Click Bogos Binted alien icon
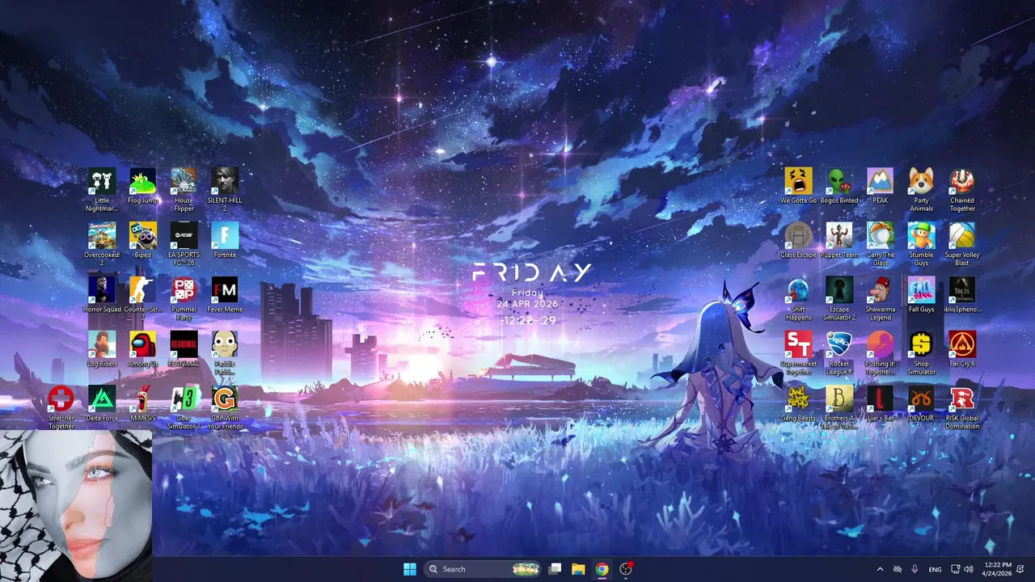The image size is (1035, 582). point(839,185)
